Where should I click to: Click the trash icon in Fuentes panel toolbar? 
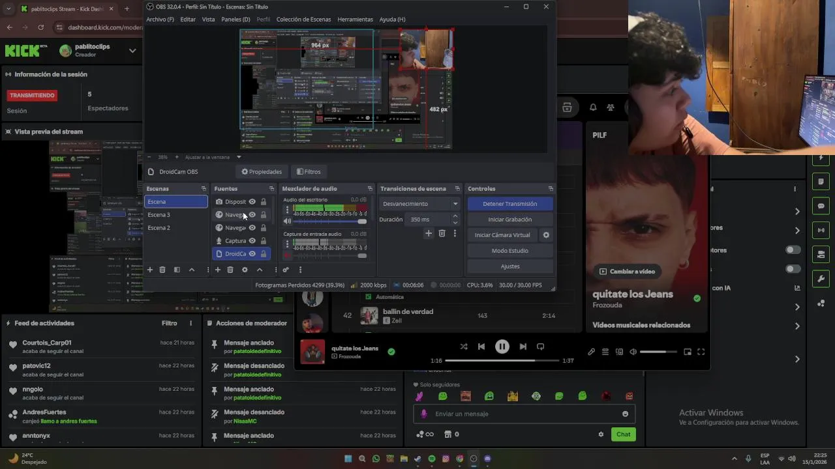pyautogui.click(x=230, y=270)
